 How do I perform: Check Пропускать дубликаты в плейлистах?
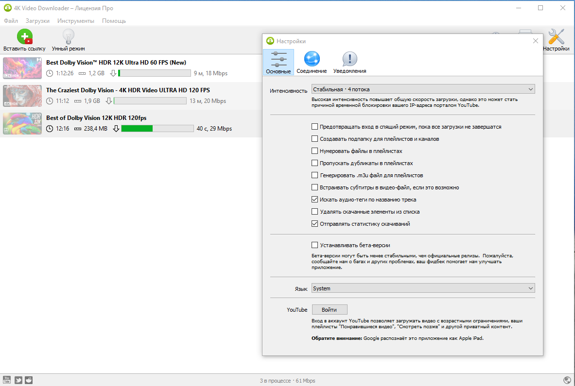314,163
